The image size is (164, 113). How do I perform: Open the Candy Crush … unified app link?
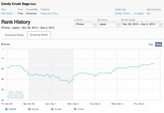[124, 13]
